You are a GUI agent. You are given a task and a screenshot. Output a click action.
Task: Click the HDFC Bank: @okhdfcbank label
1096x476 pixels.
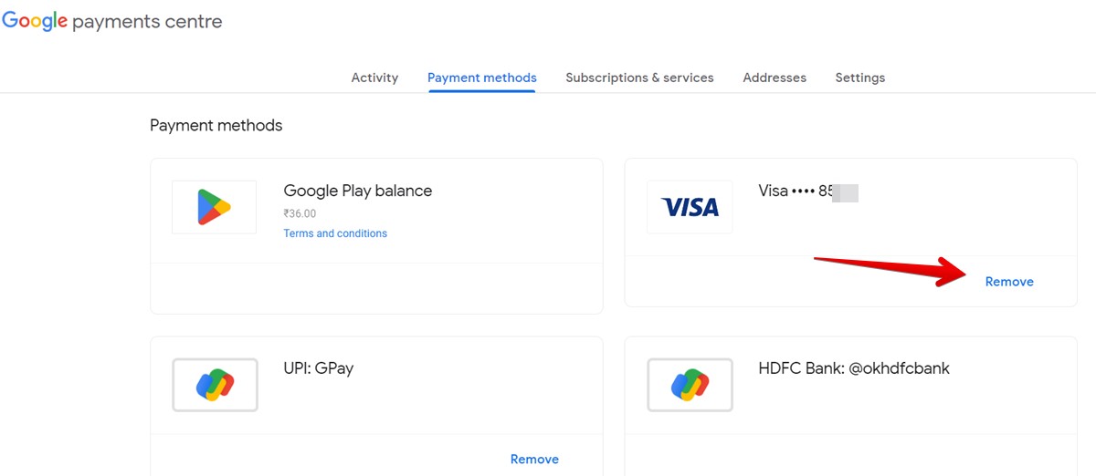[854, 368]
